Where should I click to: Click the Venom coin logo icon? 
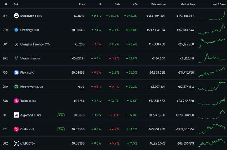pyautogui.click(x=16, y=58)
